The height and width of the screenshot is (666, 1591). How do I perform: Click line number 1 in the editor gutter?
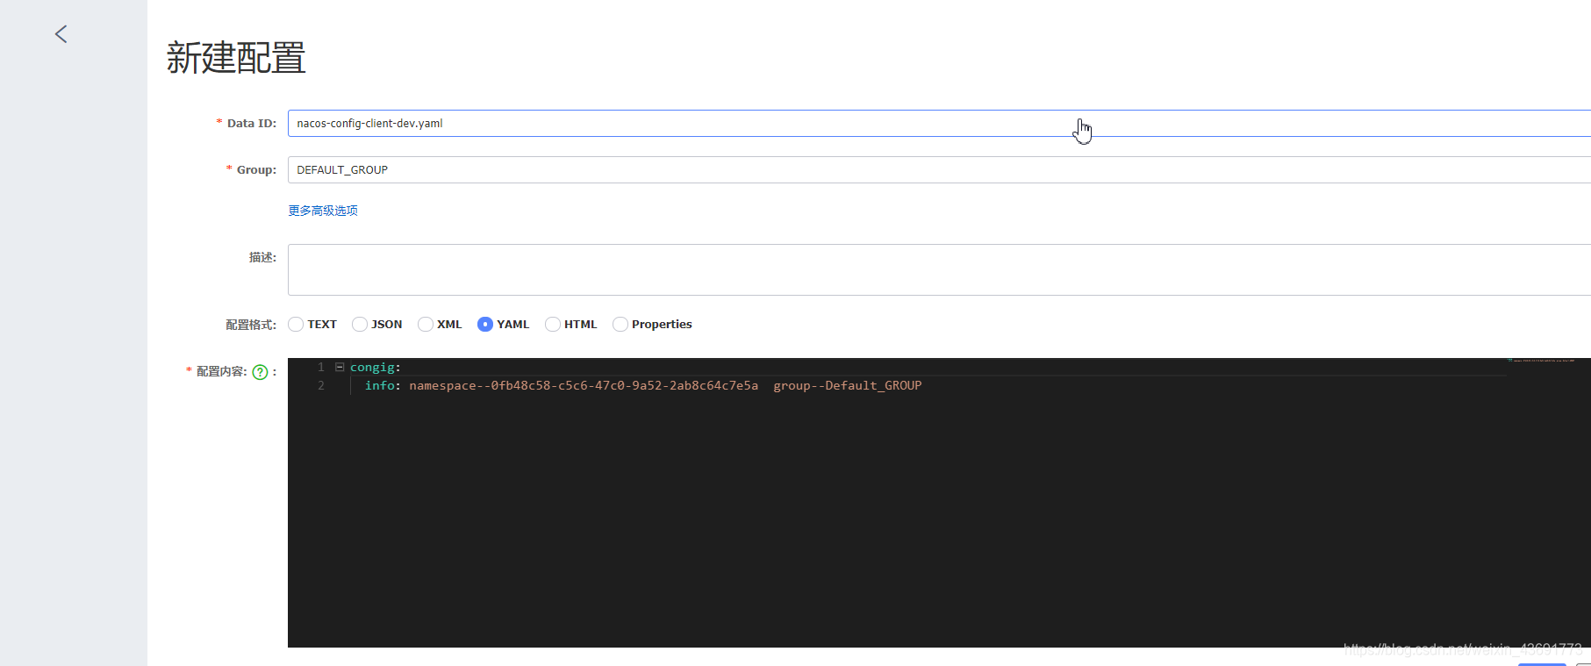click(x=321, y=368)
